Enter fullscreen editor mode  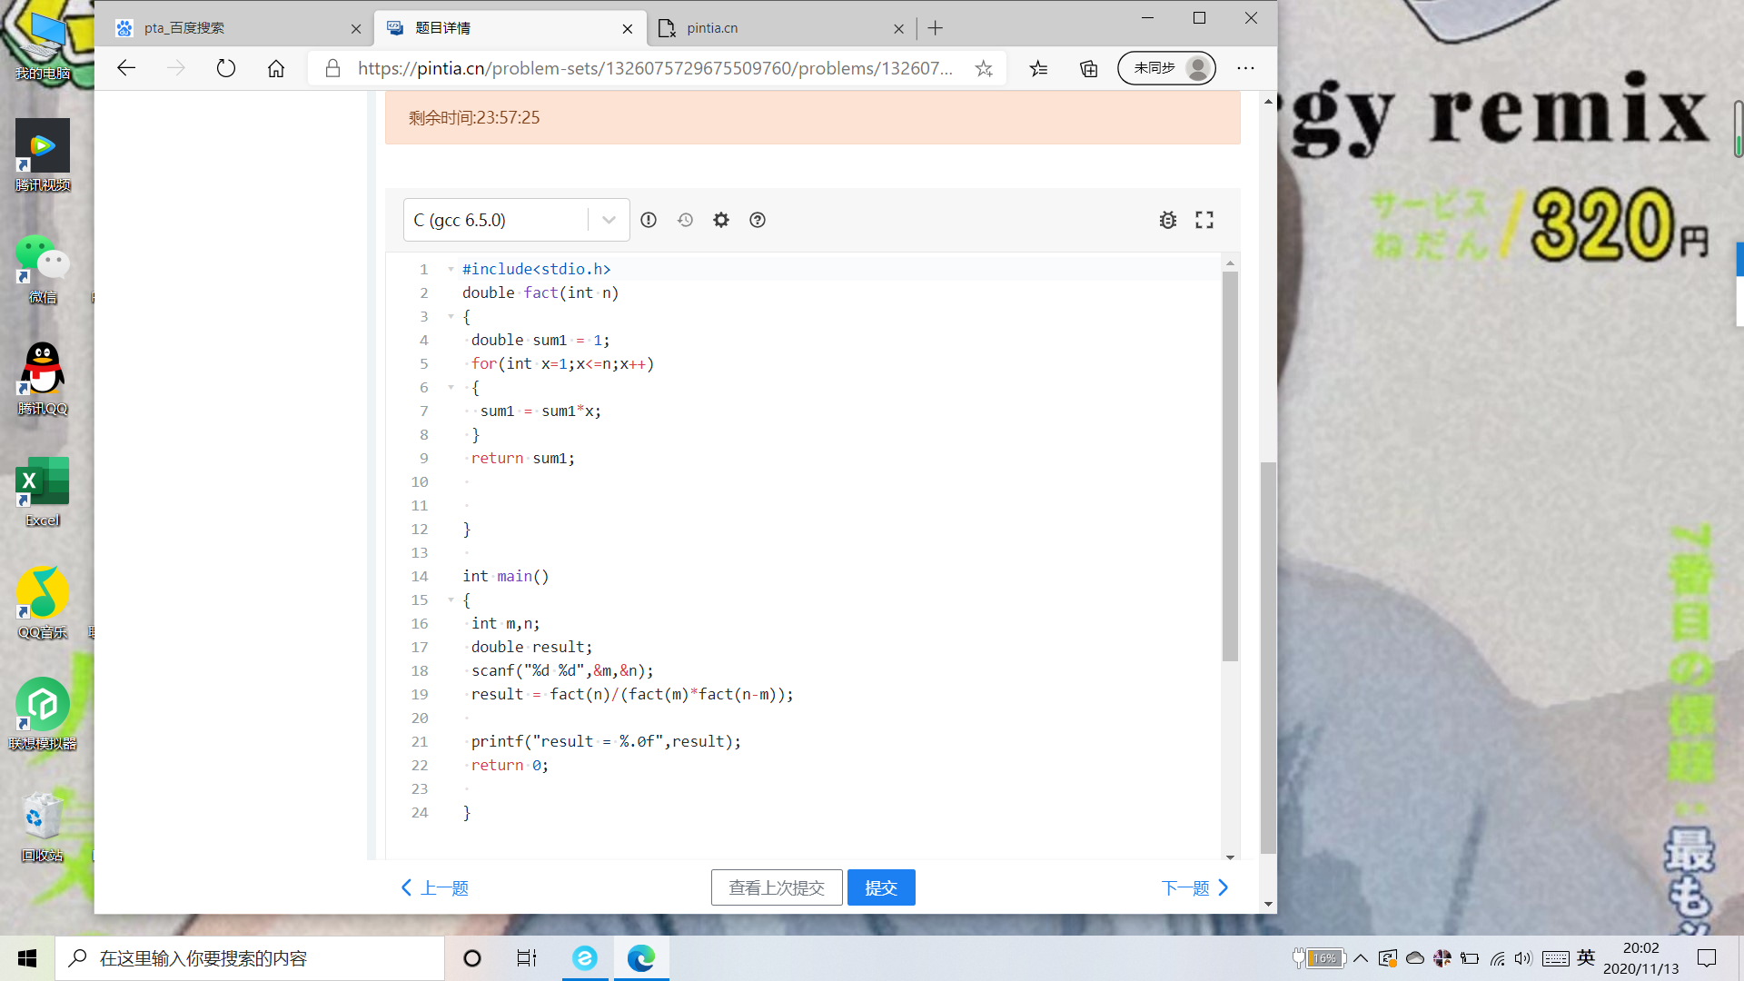1204,220
